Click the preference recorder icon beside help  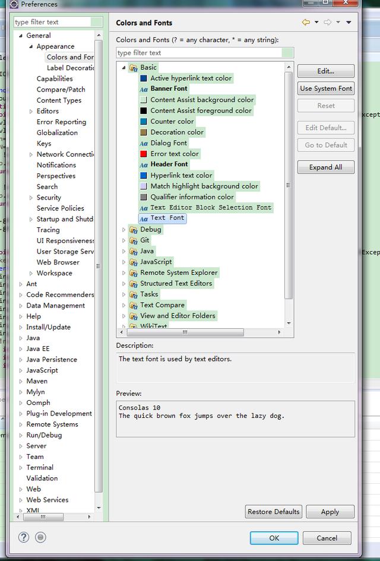click(x=40, y=537)
